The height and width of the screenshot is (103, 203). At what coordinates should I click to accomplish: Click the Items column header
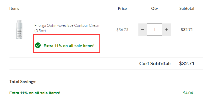pyautogui.click(x=14, y=8)
